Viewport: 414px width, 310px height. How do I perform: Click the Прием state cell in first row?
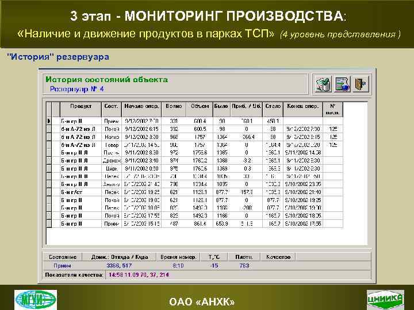click(x=112, y=121)
